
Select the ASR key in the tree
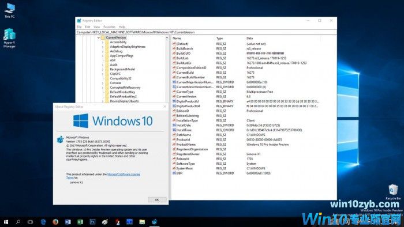point(113,60)
